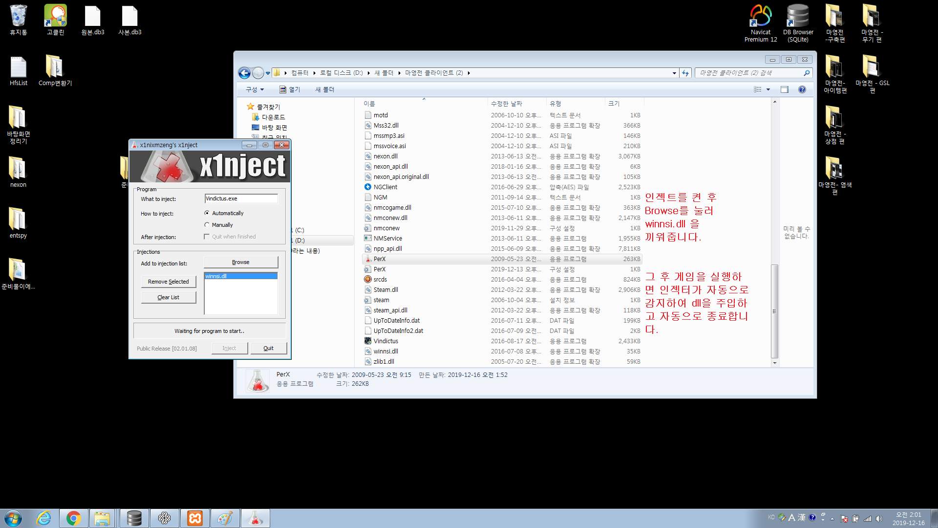Click Explorer refresh button icon

point(685,73)
